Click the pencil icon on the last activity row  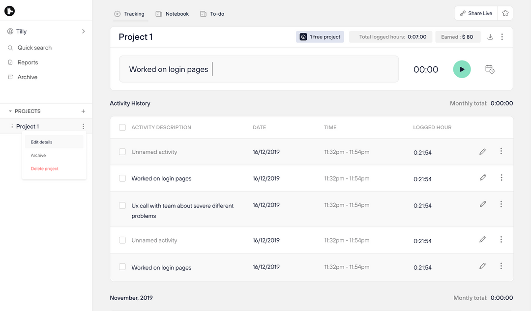coord(482,266)
